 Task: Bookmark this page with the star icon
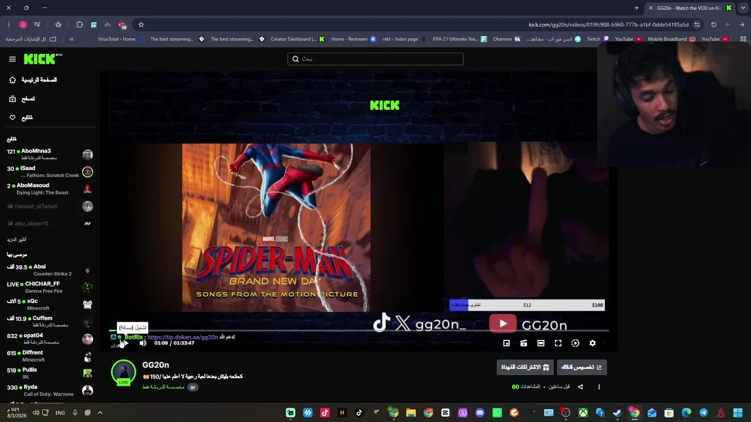[141, 25]
